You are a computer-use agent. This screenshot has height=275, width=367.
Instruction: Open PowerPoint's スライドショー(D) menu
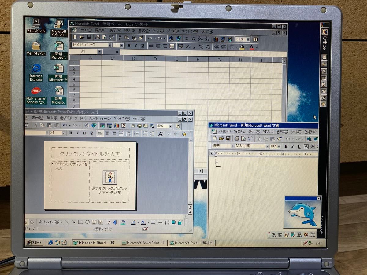tap(100, 119)
